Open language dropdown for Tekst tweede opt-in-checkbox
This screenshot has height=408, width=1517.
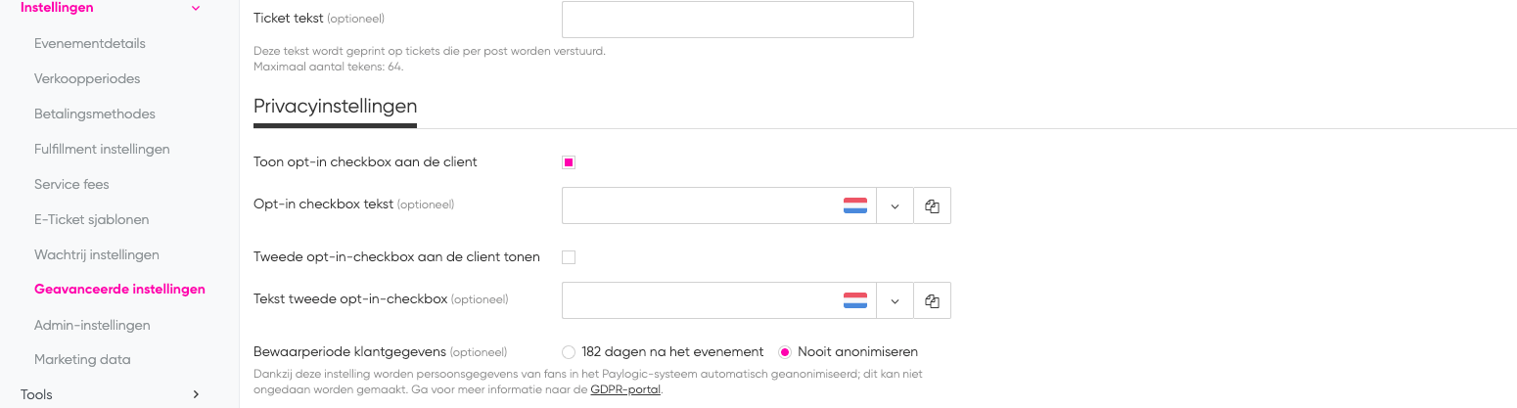coord(895,300)
